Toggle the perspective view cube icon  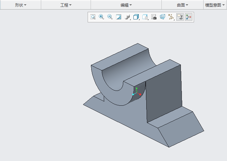click(162, 17)
